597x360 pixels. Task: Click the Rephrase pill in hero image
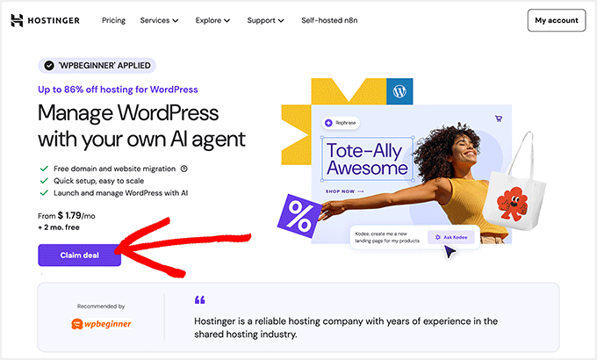(x=342, y=123)
